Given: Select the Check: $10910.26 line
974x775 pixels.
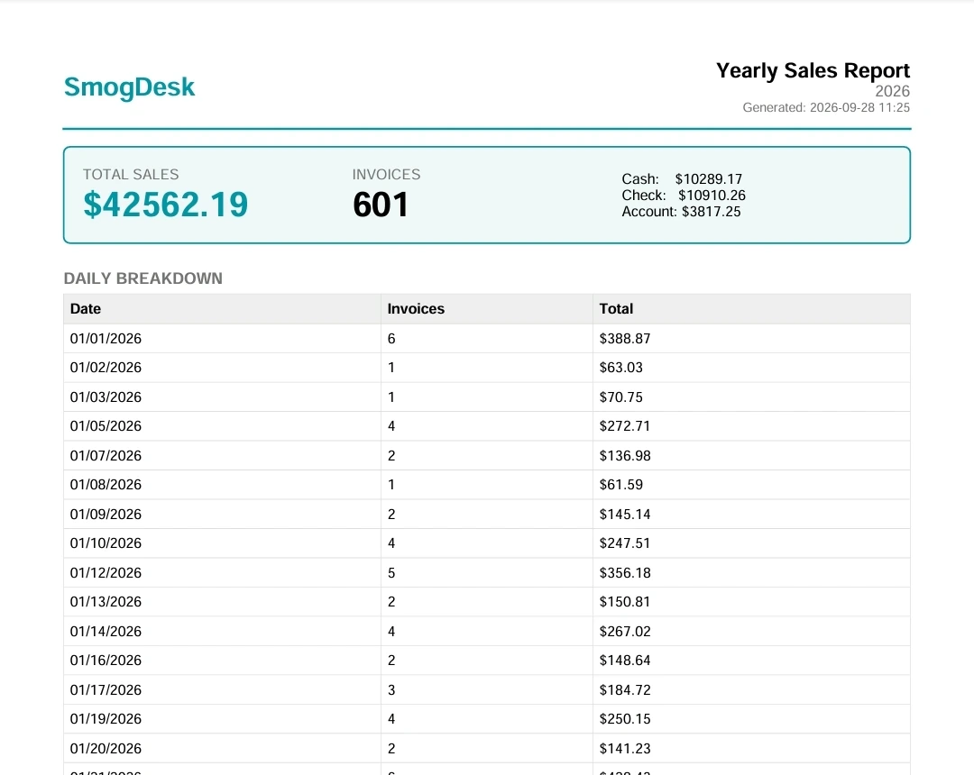Looking at the screenshot, I should click(x=684, y=195).
